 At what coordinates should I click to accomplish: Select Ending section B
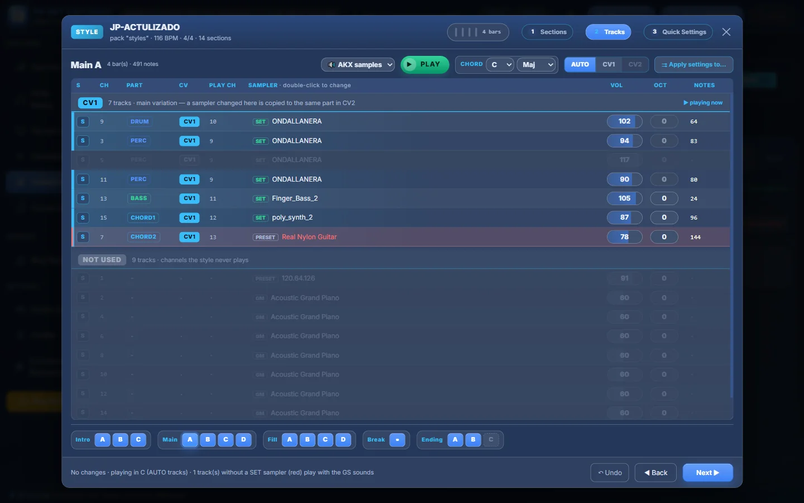pyautogui.click(x=473, y=440)
